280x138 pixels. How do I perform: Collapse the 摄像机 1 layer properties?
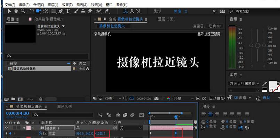[24, 128]
